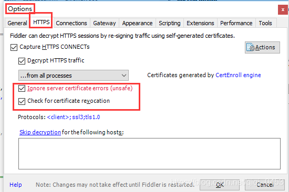Viewport: 289px width, 192px height.
Task: Edit the Protocols list link
Action: [x=74, y=117]
